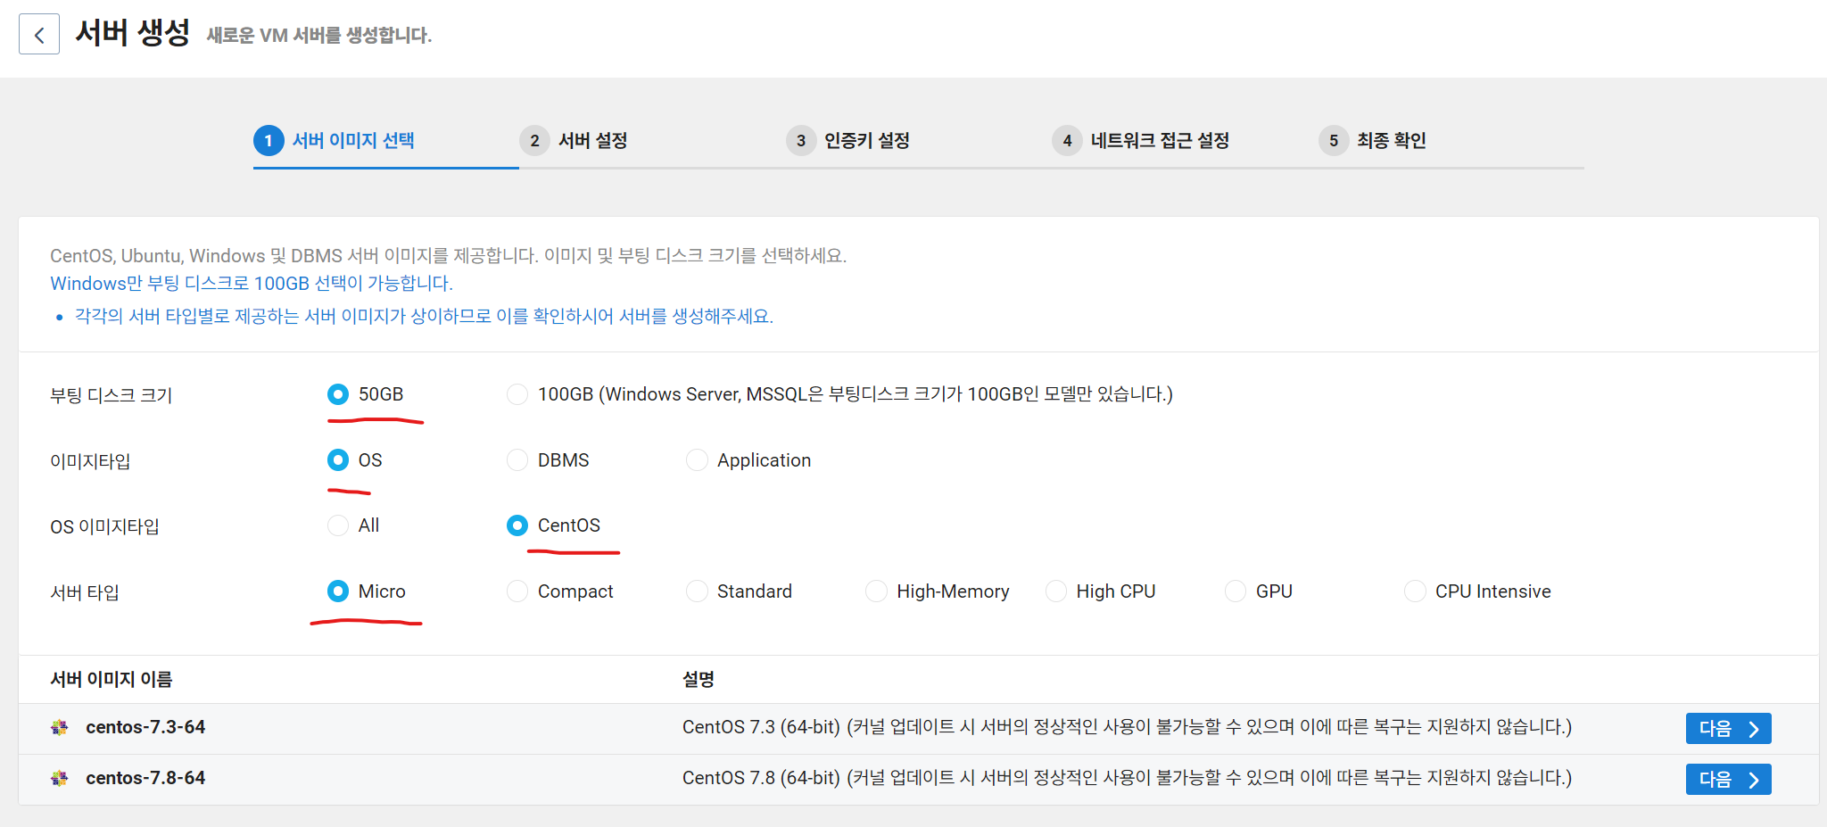
Task: Click the CentOS 7.8 (64-bit) description
Action: (1127, 778)
